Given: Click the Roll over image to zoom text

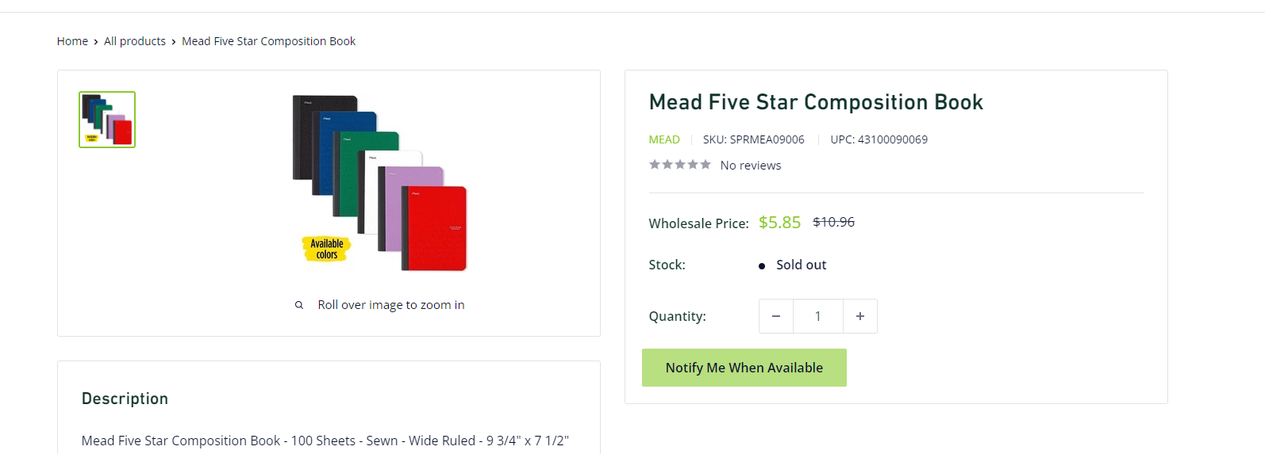Looking at the screenshot, I should point(391,305).
